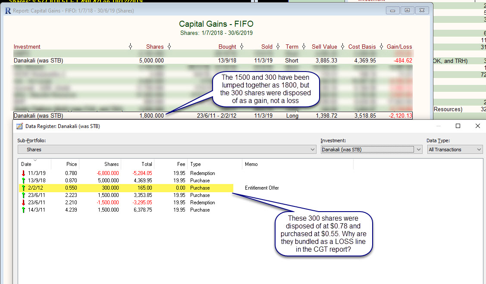Sort the register by Total column
The width and height of the screenshot is (486, 284).
pyautogui.click(x=147, y=164)
